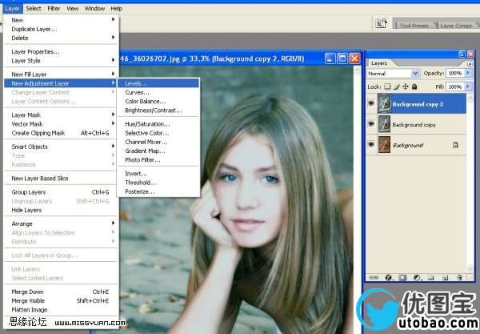Screen dimensions: 480x334
Task: Open the Layers panel options menu arrow
Action: pos(470,64)
